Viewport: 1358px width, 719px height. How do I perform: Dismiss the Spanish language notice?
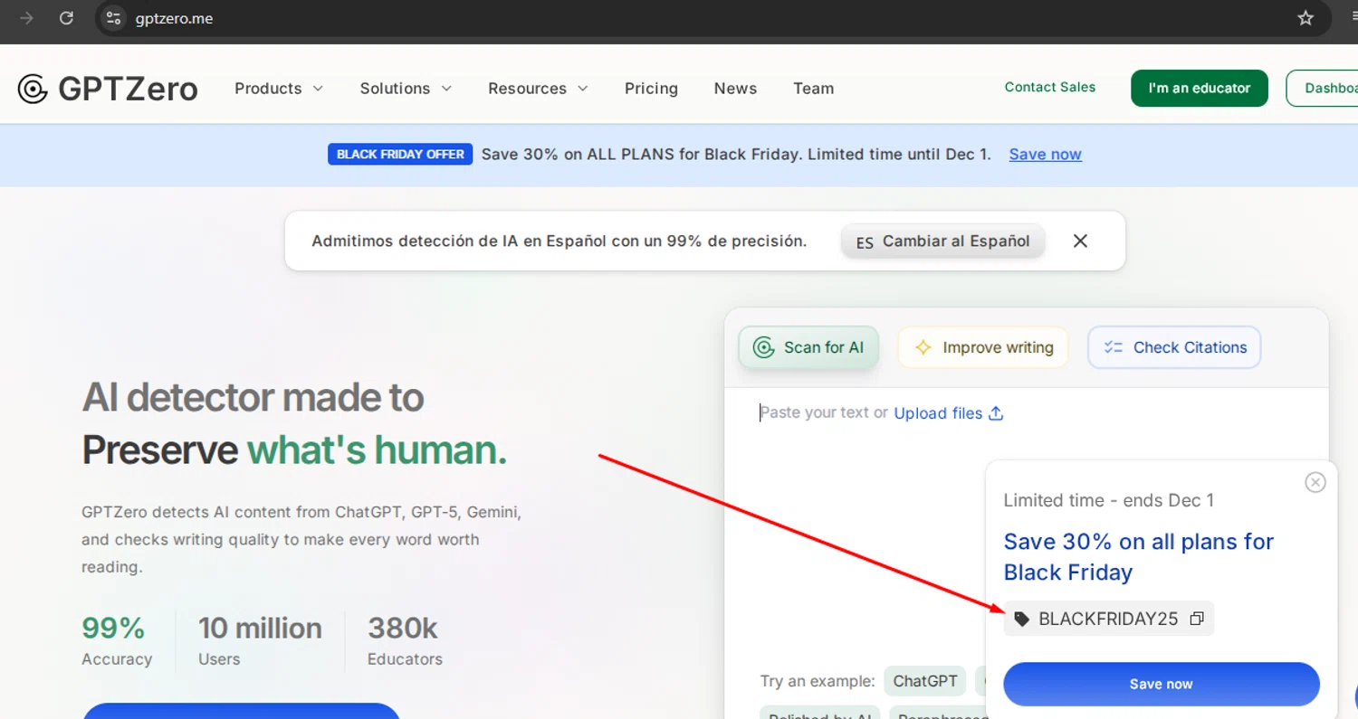coord(1080,241)
